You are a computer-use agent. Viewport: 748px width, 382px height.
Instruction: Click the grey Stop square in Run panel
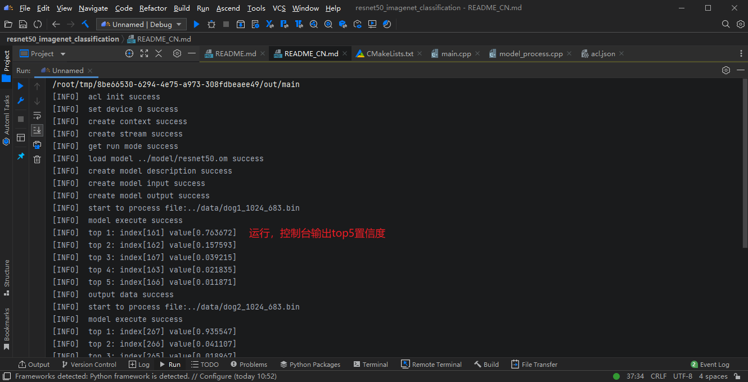pos(21,119)
